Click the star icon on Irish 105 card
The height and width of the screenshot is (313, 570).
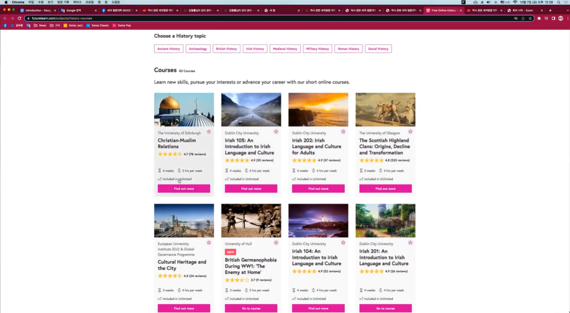point(276,132)
